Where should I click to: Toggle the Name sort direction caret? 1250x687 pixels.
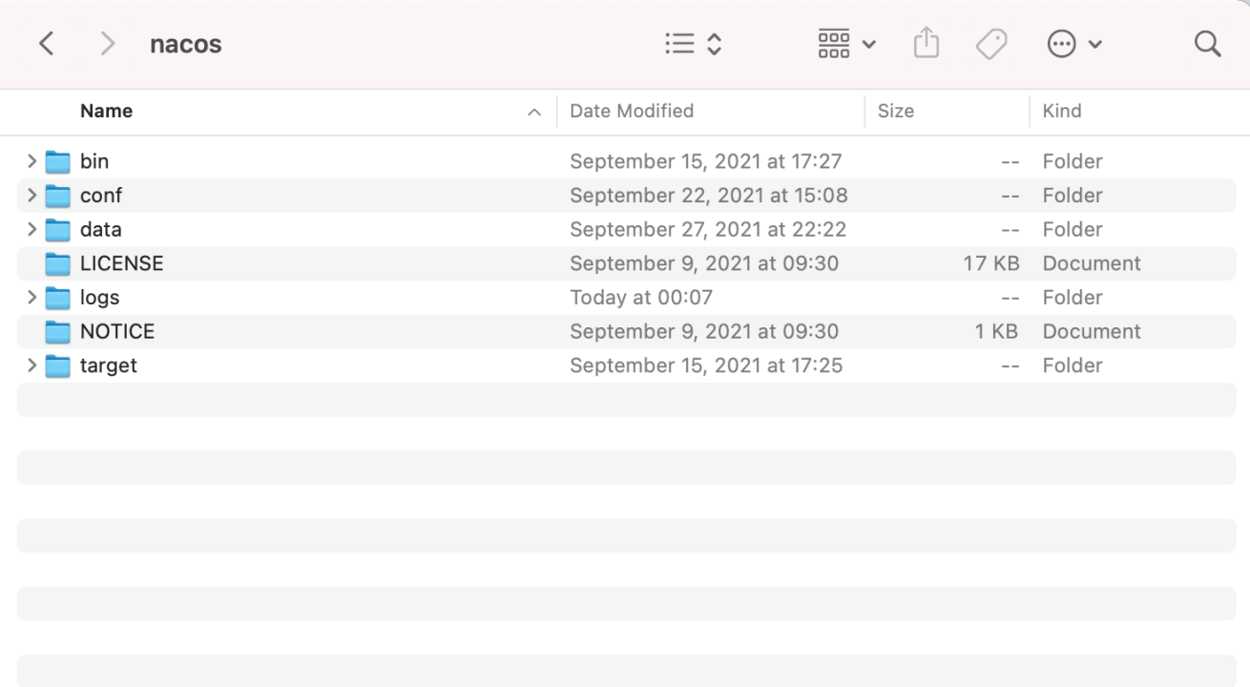click(x=534, y=113)
